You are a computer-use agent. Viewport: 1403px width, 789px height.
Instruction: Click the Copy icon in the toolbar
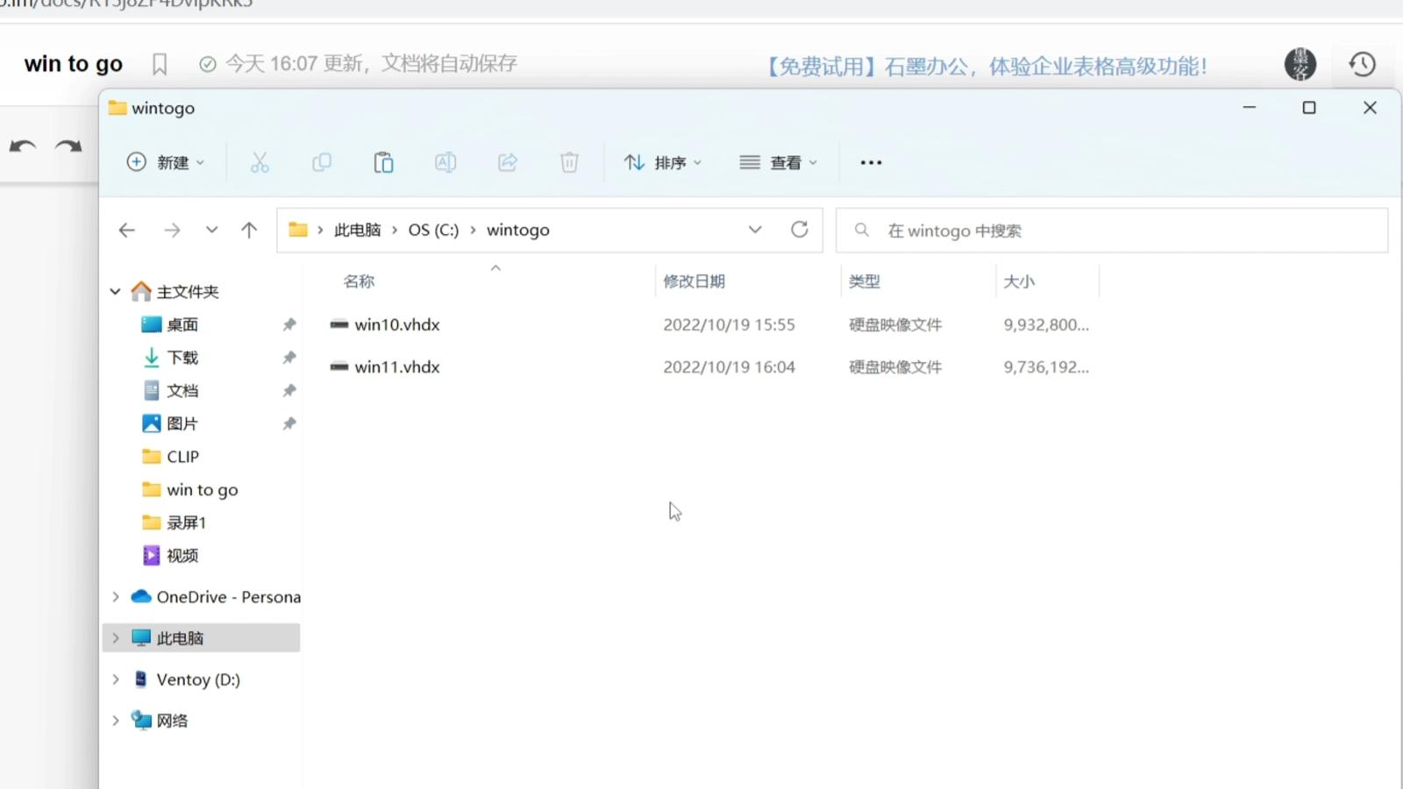point(321,162)
